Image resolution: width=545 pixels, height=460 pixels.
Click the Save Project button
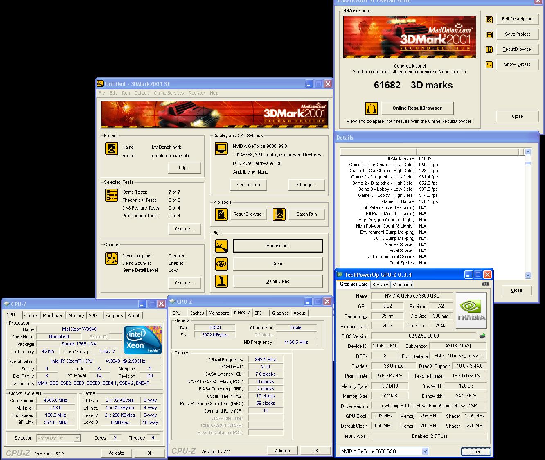click(x=518, y=34)
